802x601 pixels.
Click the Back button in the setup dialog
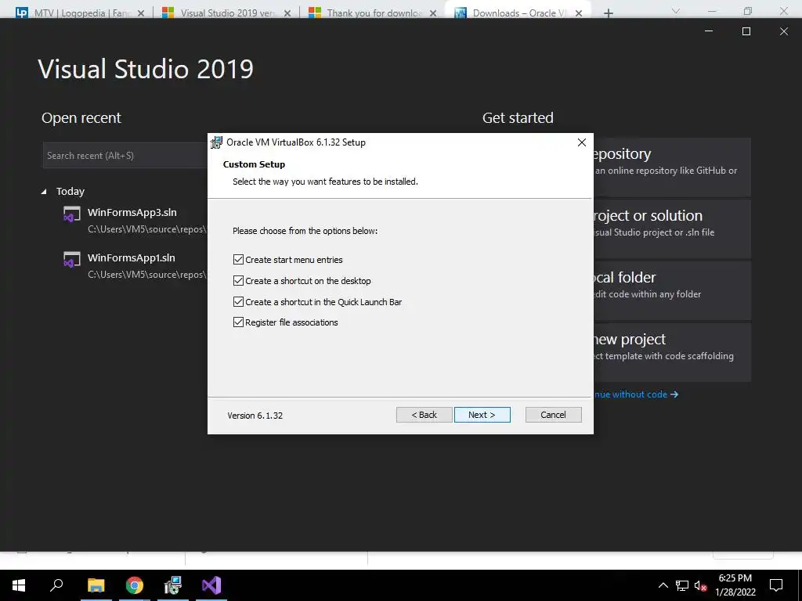point(424,415)
